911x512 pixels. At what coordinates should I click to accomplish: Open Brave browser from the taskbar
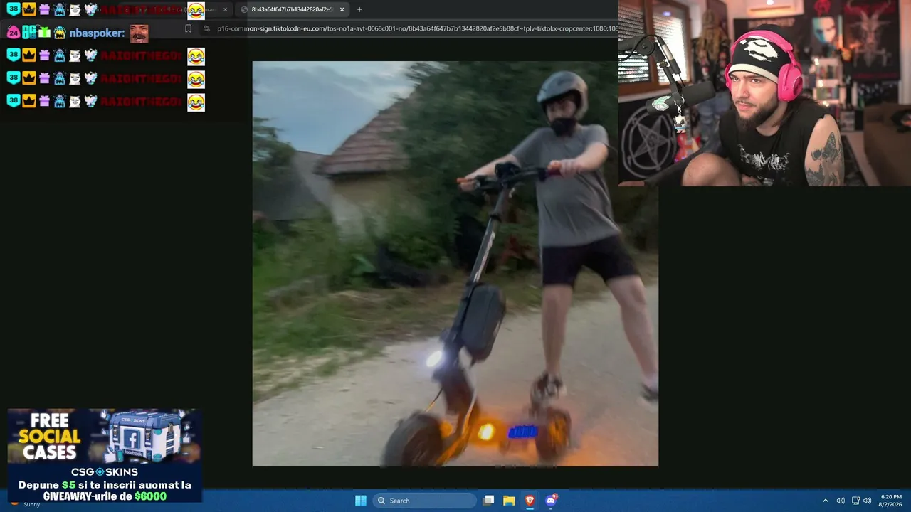coord(530,501)
